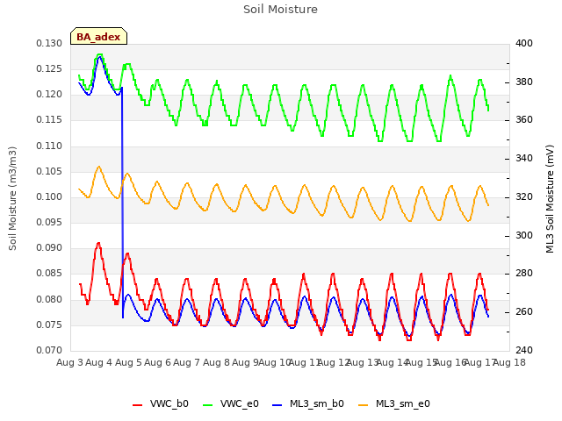Click the Aug 3 date label
Screen dimensions: 562x421
point(69,362)
